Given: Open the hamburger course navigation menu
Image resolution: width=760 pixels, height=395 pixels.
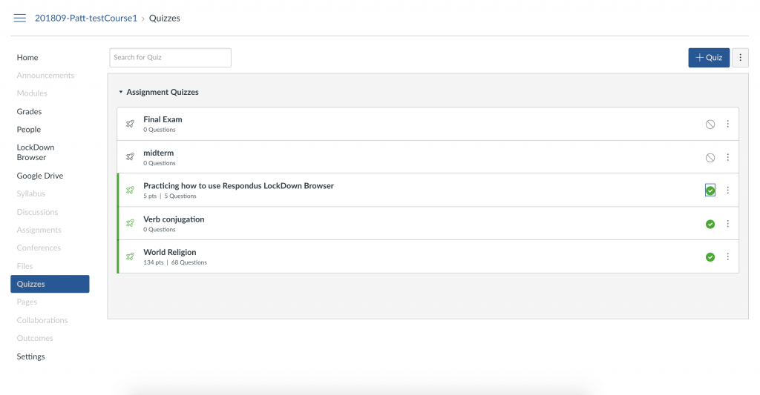Looking at the screenshot, I should coord(20,19).
